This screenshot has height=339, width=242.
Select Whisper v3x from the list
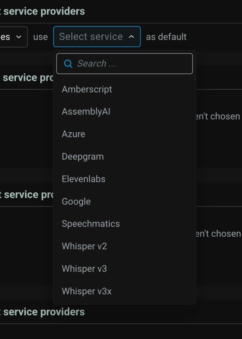point(87,291)
